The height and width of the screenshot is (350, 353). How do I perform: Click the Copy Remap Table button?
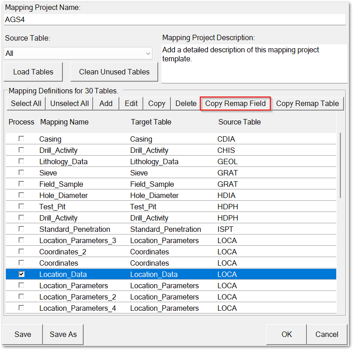pyautogui.click(x=307, y=104)
